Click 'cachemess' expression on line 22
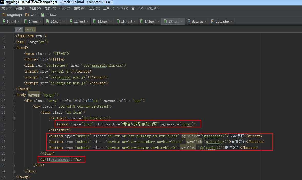This screenshot has width=302, height=180. [x=59, y=160]
